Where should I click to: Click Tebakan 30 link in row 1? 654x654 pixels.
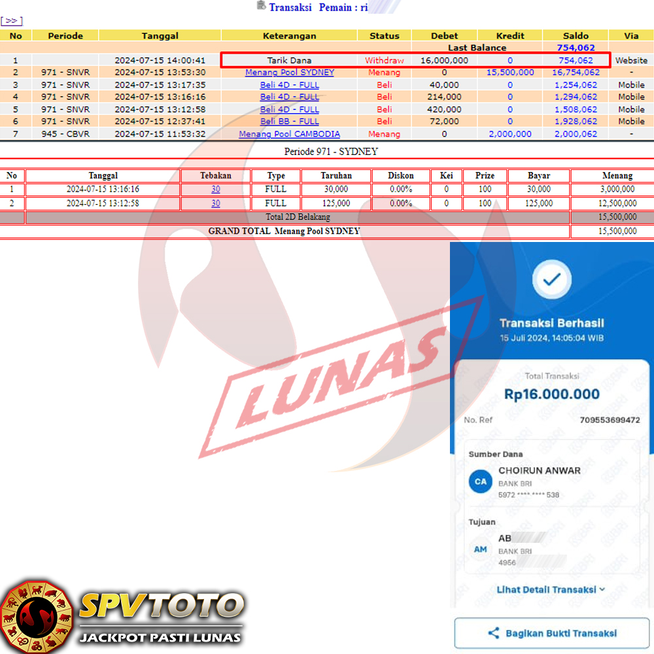click(215, 189)
